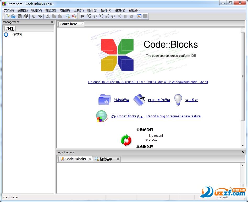Image resolution: width=248 pixels, height=202 pixels.
Task: Open the 搜索(R) menu
Action: click(x=51, y=10)
